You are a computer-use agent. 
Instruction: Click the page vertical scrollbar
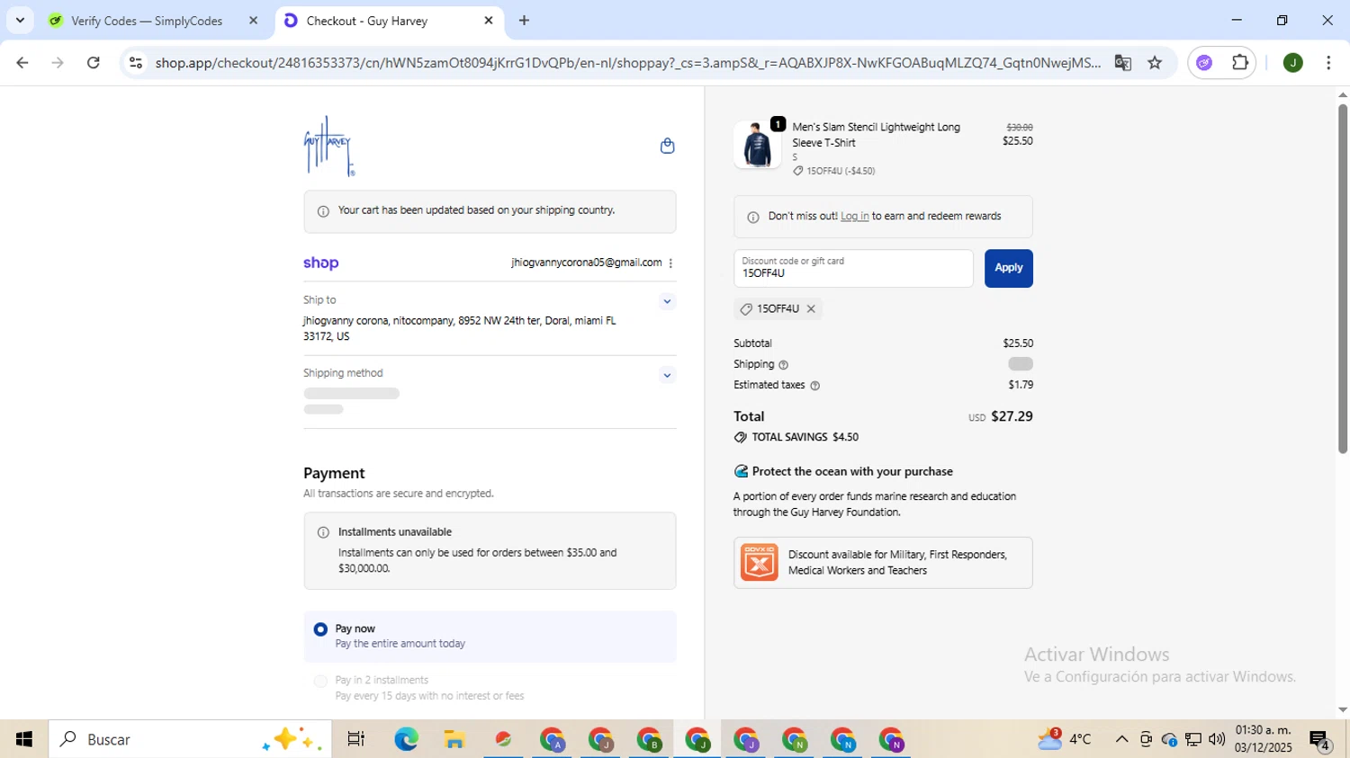[x=1342, y=279]
